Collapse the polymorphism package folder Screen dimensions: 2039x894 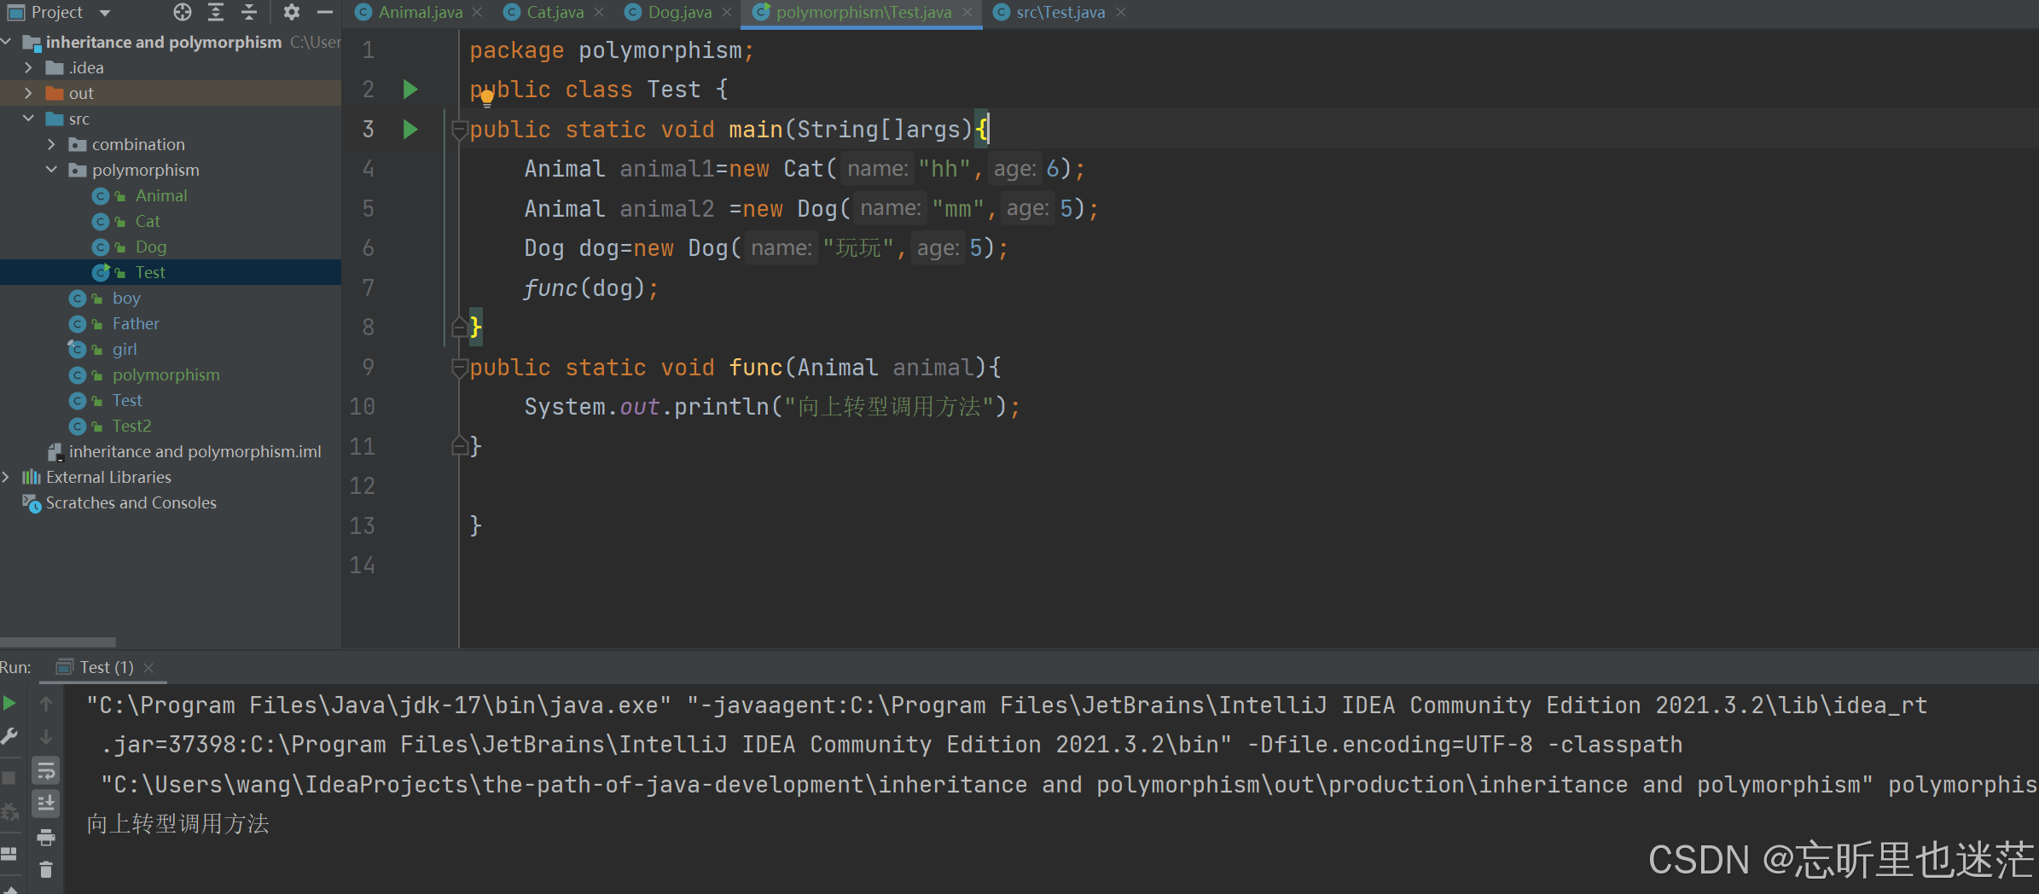pyautogui.click(x=51, y=170)
